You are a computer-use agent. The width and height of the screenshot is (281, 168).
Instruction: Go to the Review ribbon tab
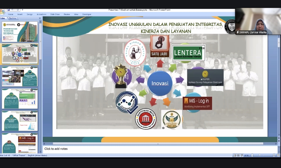click(67, 14)
